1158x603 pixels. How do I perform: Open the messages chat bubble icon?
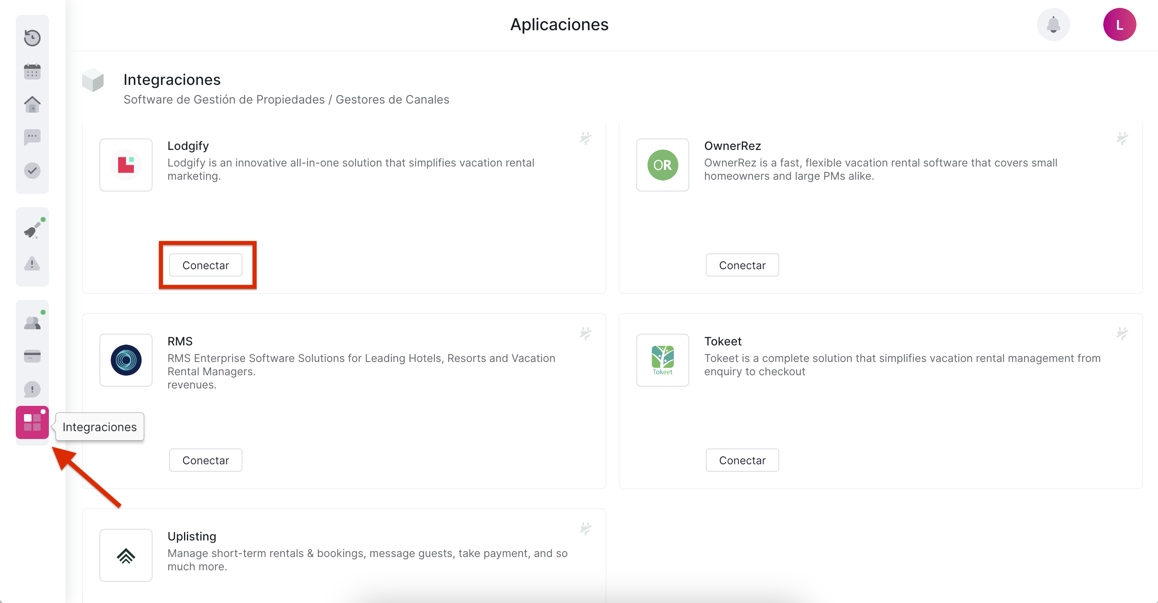tap(32, 137)
